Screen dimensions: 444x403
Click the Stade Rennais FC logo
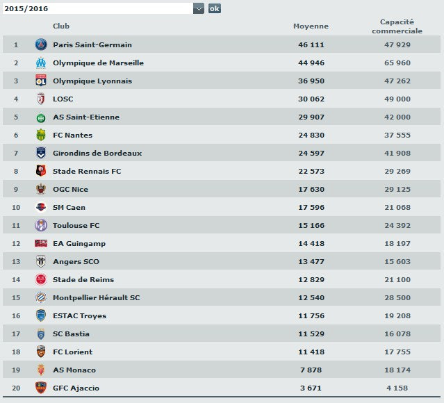click(x=40, y=171)
